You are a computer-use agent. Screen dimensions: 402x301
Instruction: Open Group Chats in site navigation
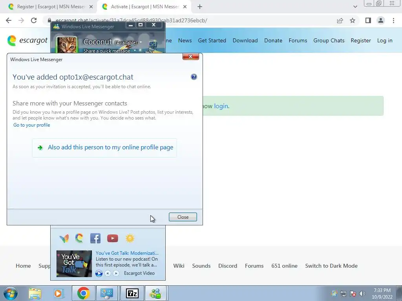click(329, 40)
